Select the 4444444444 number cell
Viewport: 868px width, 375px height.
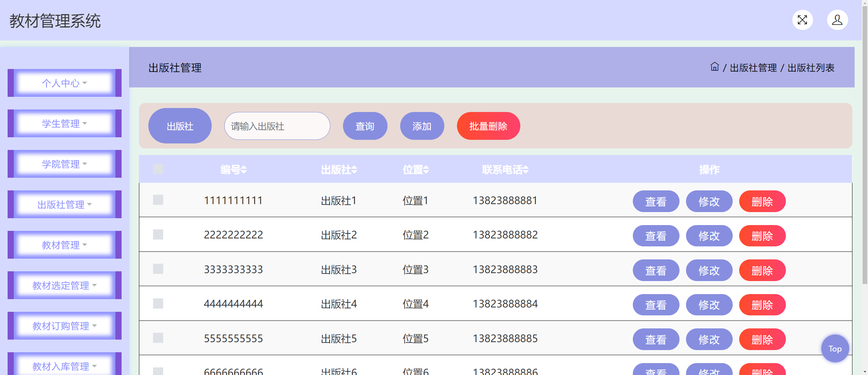point(233,304)
